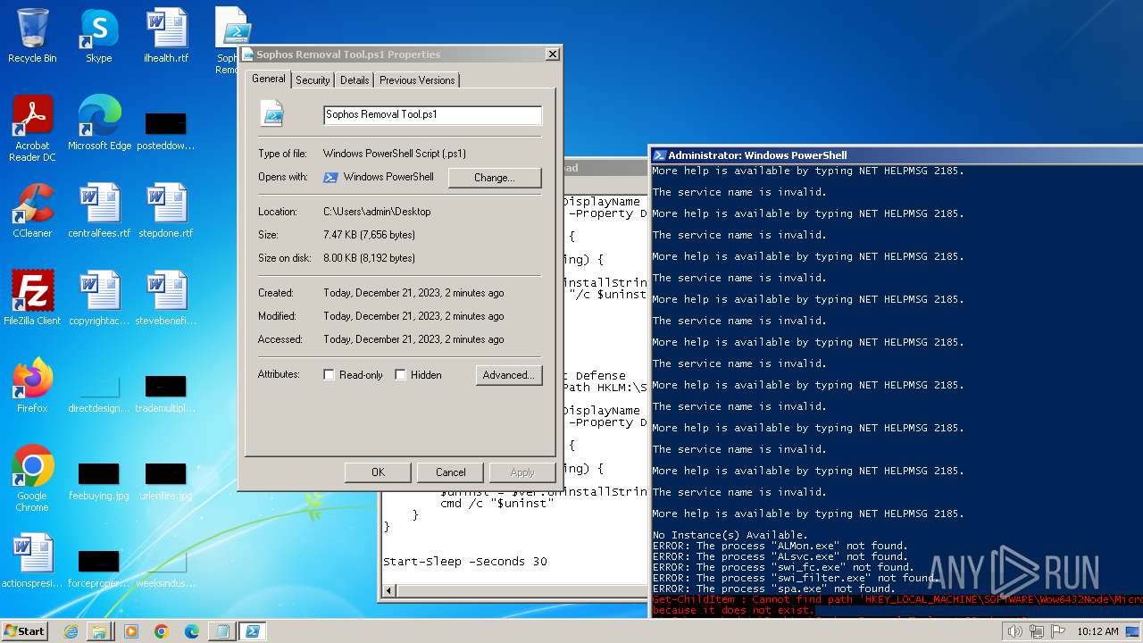Open forceproper... desktop file

pos(98,568)
